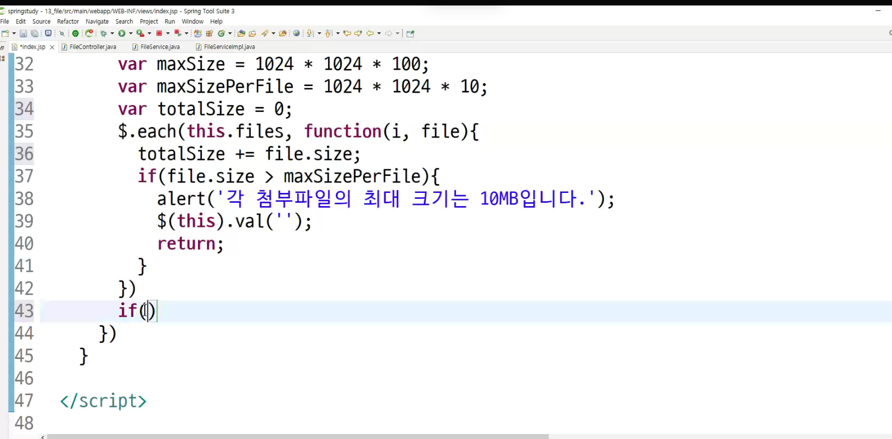892x439 pixels.
Task: Expand the Search flashlight dropdown arrow
Action: point(273,33)
